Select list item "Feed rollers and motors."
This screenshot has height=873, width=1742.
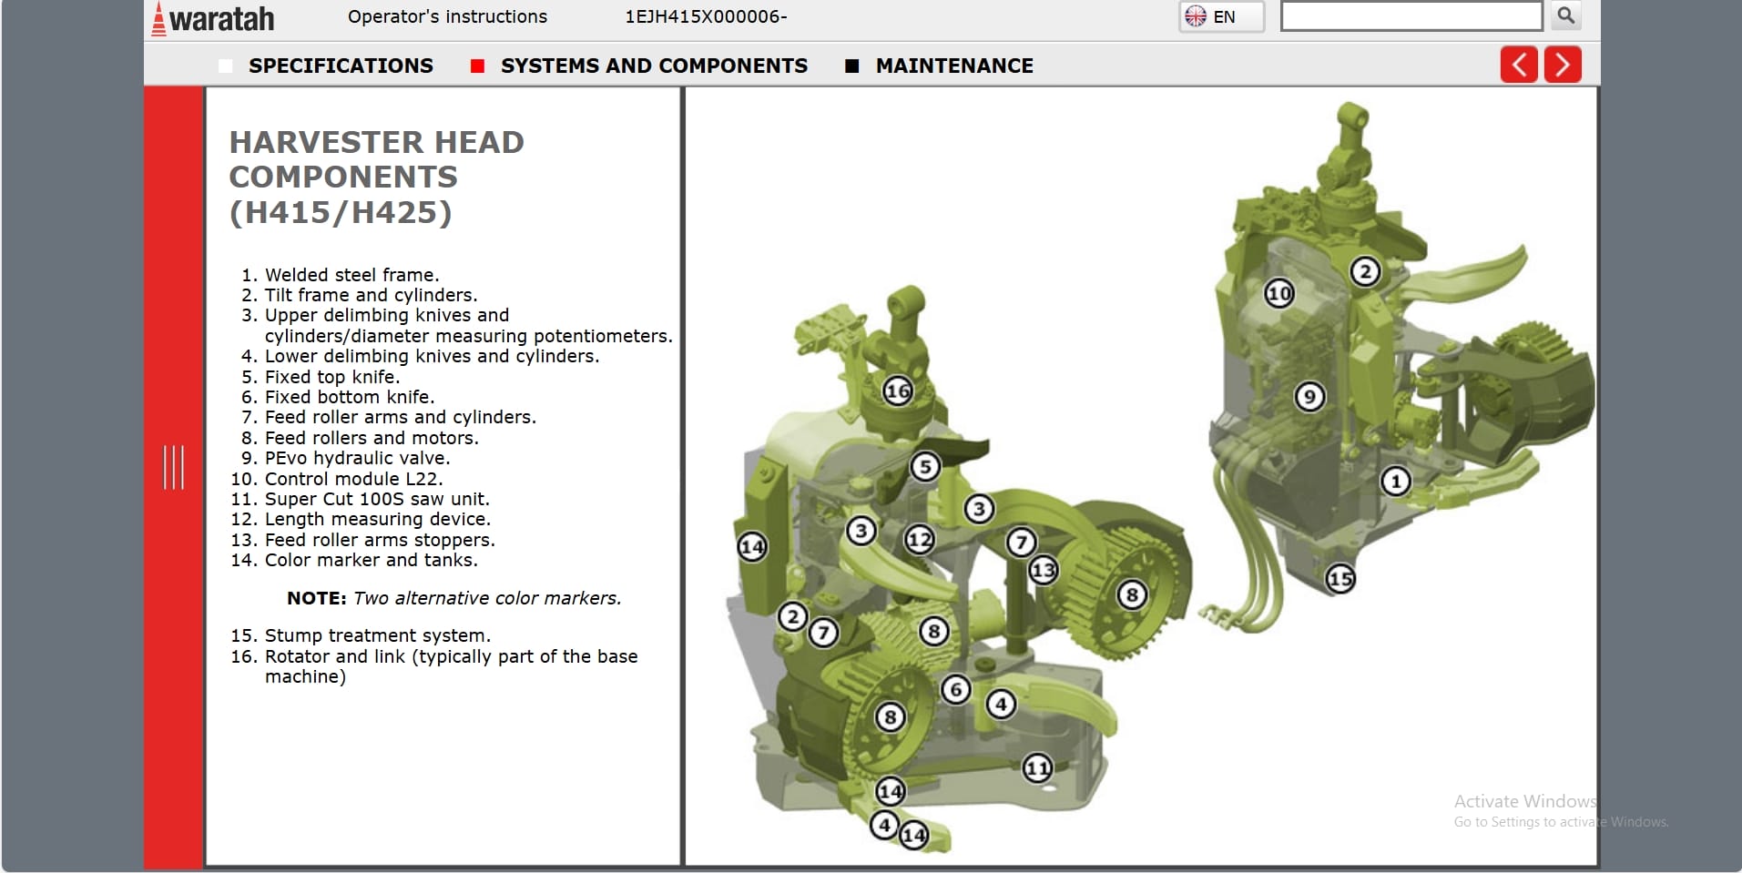click(372, 438)
